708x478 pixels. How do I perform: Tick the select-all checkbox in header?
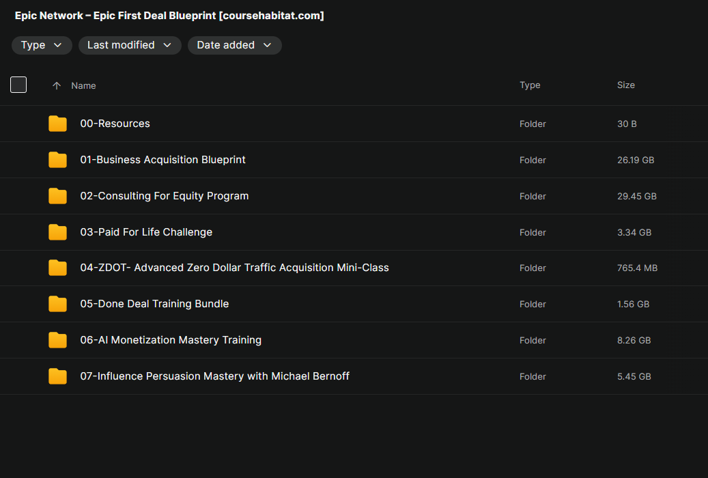point(18,85)
